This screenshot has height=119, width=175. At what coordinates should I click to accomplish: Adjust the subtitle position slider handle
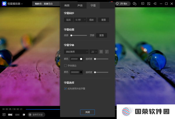click(x=71, y=35)
